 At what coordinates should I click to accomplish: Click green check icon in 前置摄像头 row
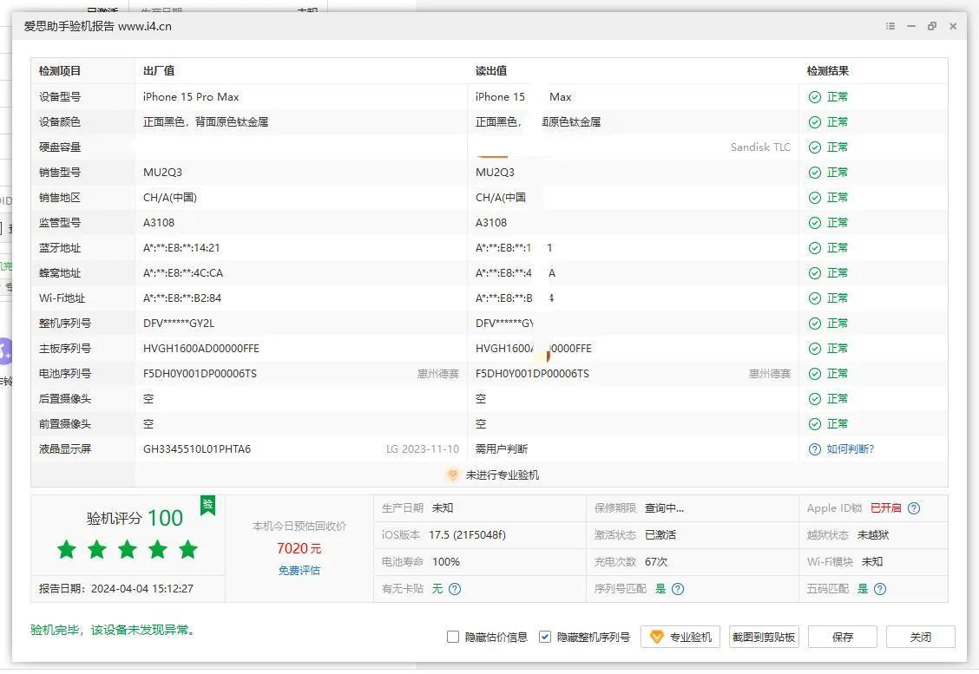coord(815,424)
